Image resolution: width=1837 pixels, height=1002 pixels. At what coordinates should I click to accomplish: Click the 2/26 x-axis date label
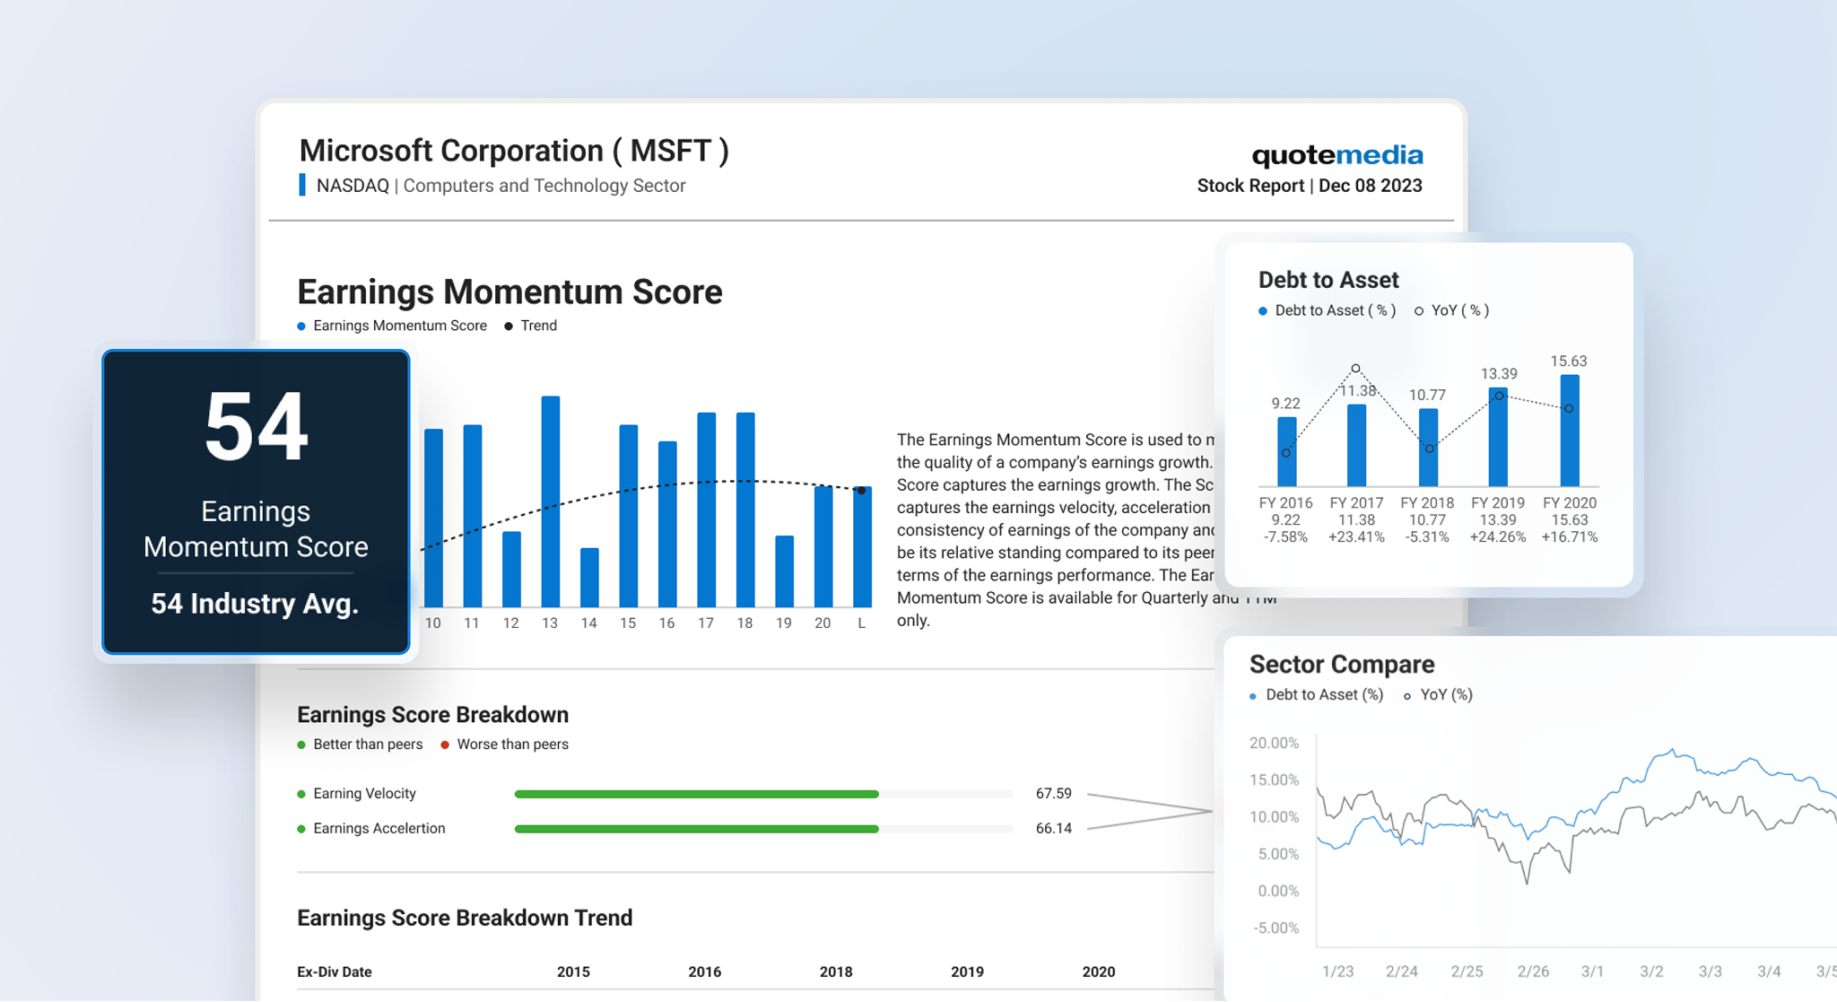[1533, 972]
